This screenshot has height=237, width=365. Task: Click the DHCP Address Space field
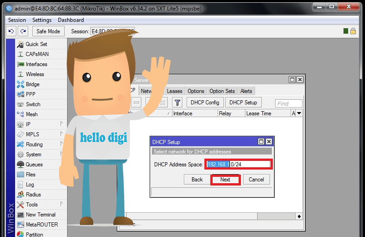(238, 165)
